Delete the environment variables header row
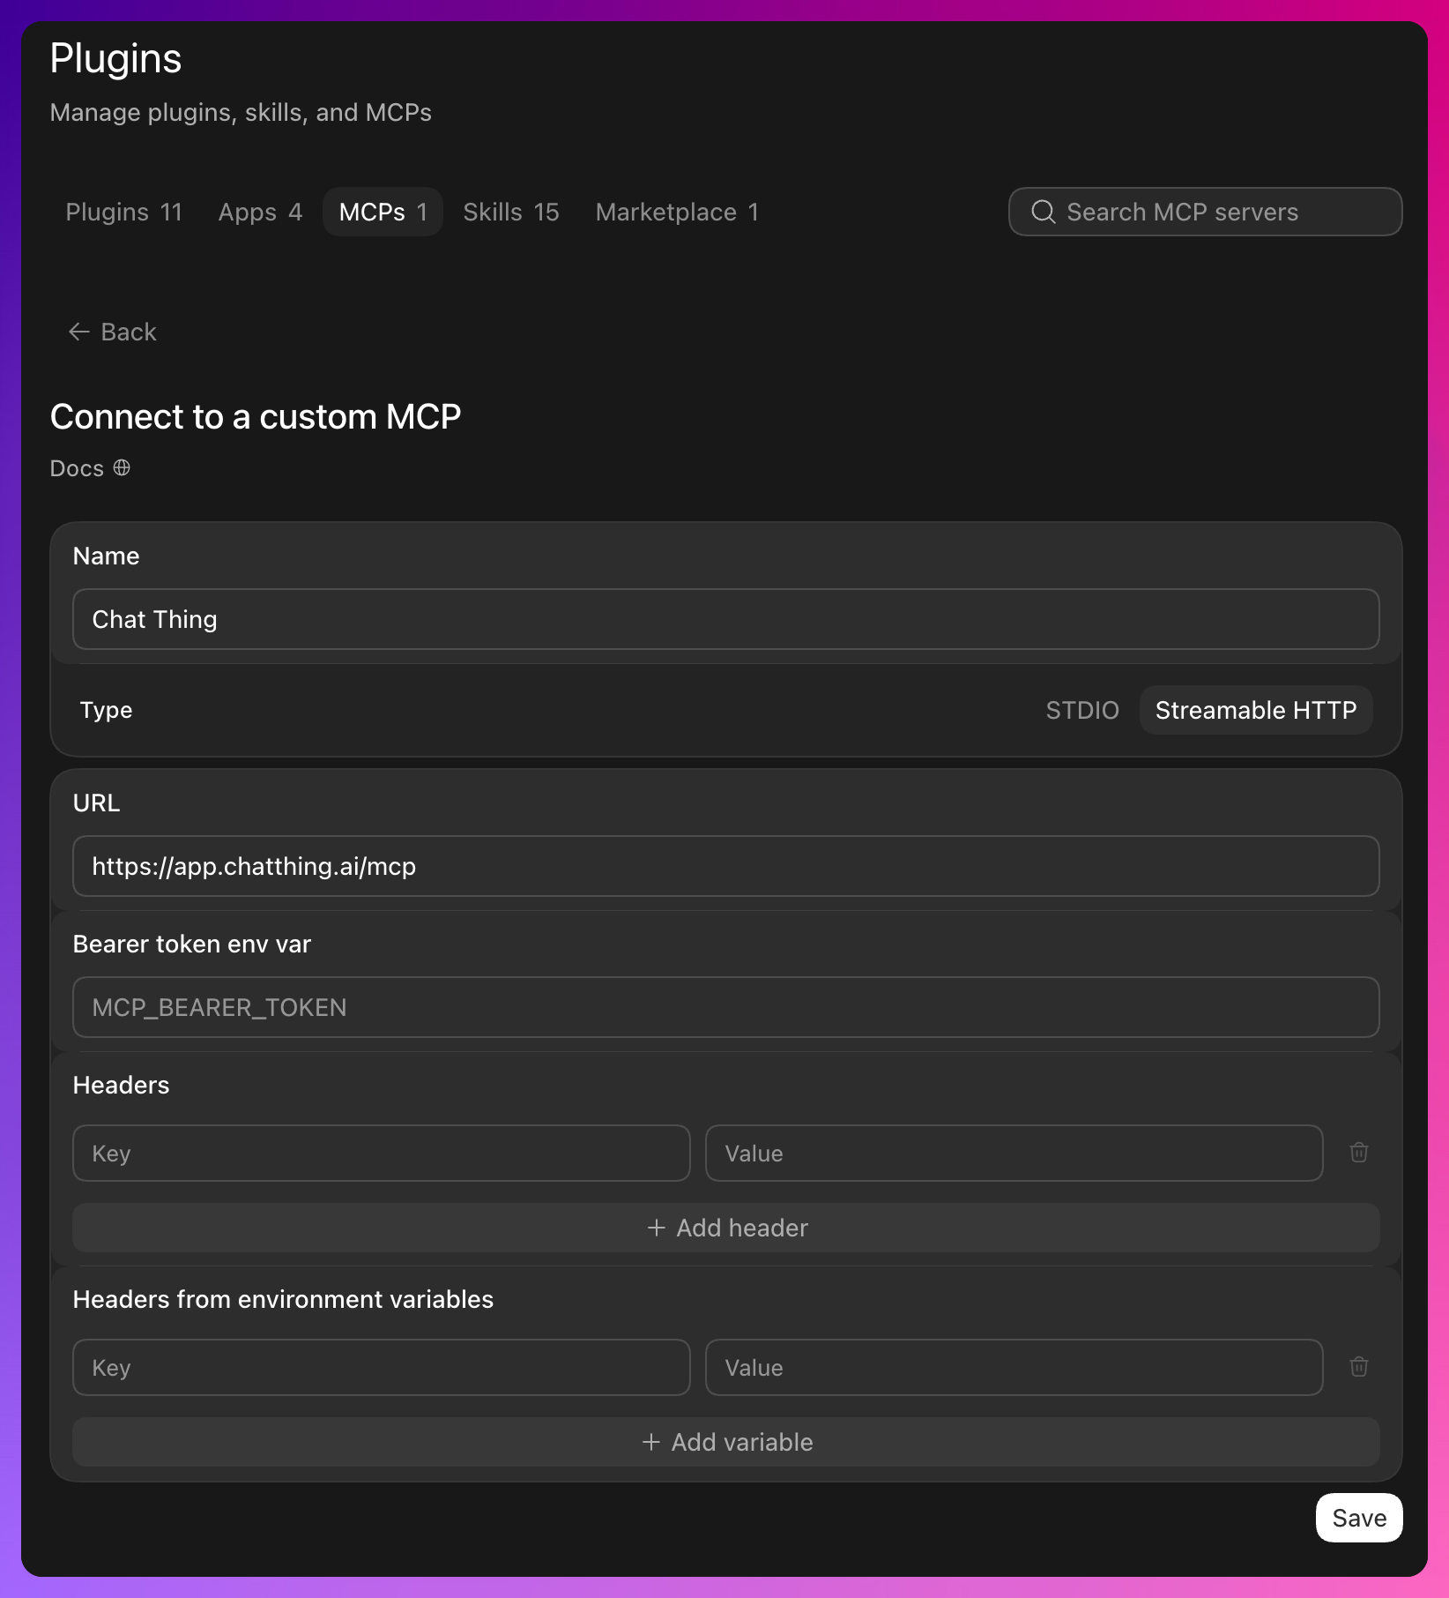This screenshot has height=1598, width=1449. coord(1358,1367)
